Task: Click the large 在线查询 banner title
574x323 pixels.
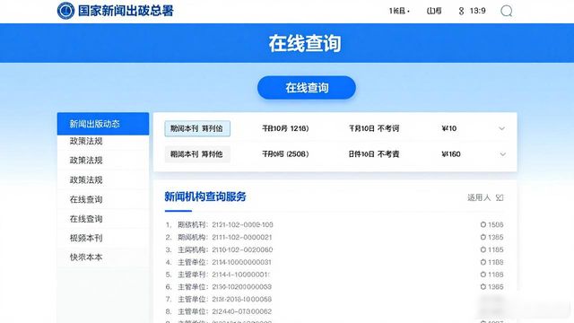Action: (305, 43)
